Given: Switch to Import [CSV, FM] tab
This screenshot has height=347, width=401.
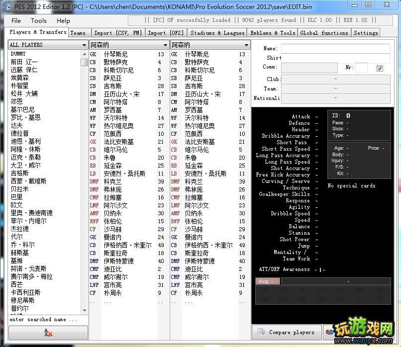Looking at the screenshot, I should point(118,33).
